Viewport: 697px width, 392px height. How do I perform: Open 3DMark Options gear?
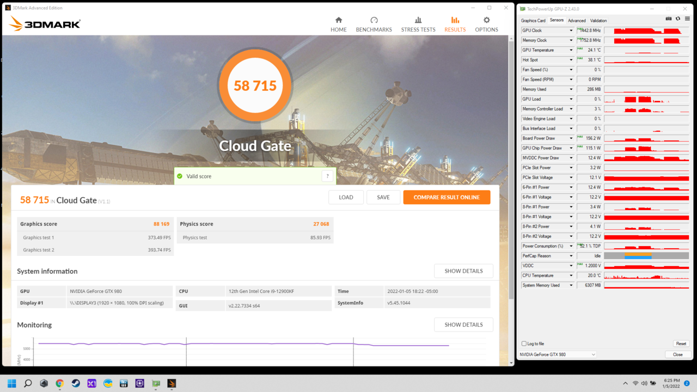pyautogui.click(x=486, y=24)
